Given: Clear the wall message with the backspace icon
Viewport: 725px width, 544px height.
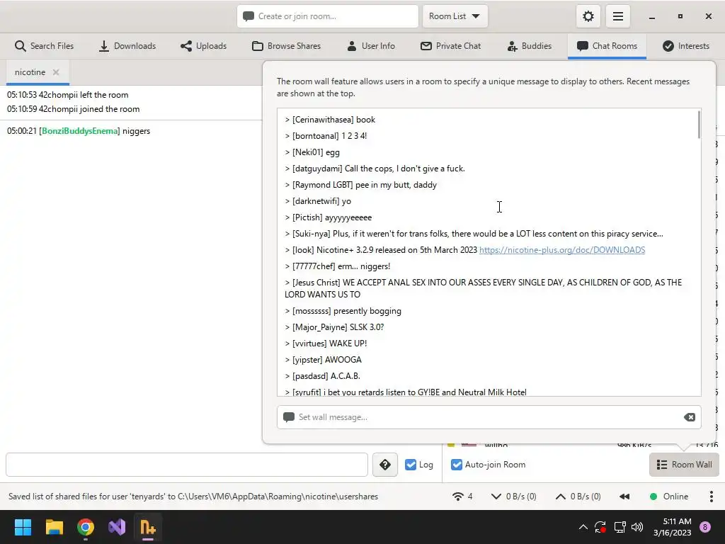Looking at the screenshot, I should pyautogui.click(x=690, y=417).
